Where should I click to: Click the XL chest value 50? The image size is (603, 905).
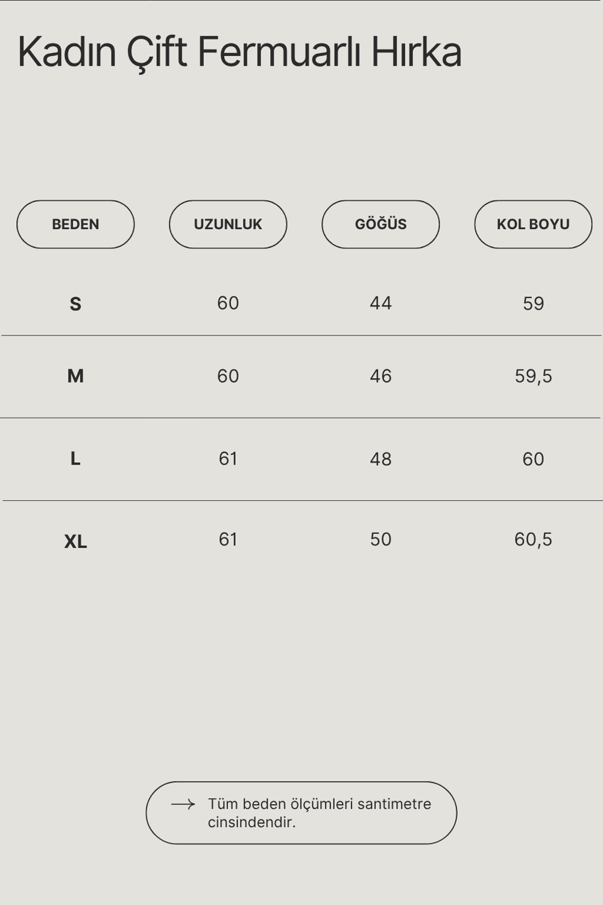[x=380, y=539]
